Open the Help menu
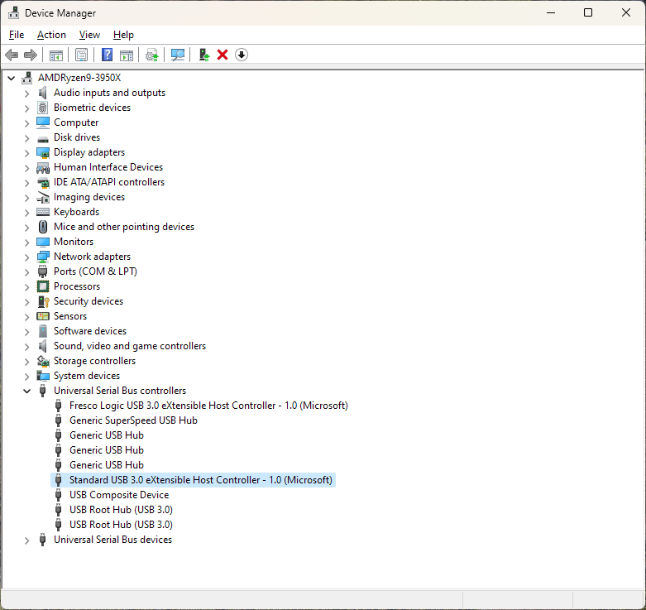 pyautogui.click(x=123, y=35)
